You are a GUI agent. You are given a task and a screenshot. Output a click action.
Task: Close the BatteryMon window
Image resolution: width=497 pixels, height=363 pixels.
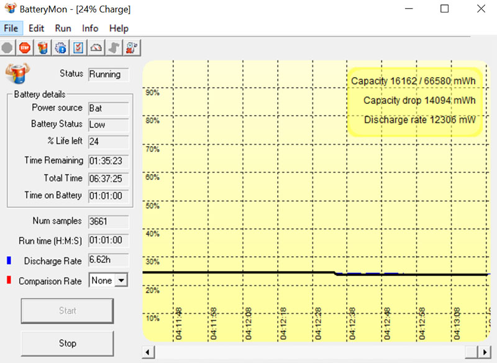pyautogui.click(x=481, y=9)
